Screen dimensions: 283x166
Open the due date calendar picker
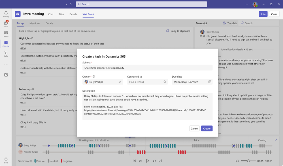[x=210, y=82]
